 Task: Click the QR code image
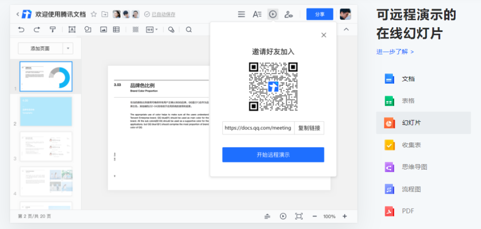tap(273, 87)
